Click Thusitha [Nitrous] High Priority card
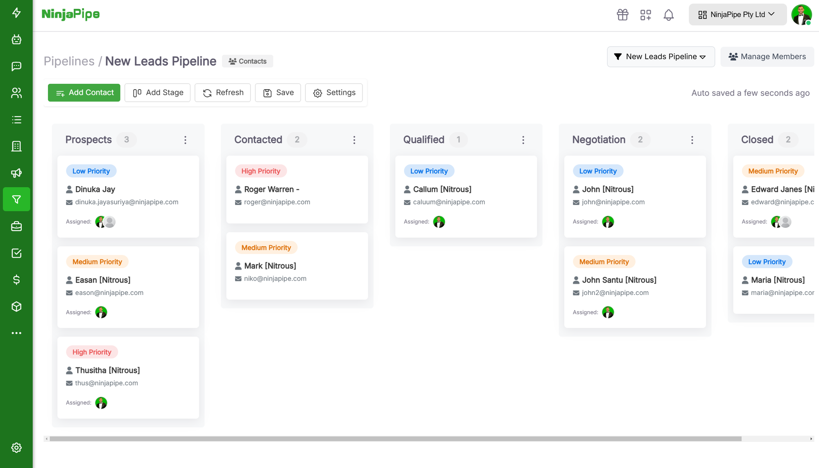 pyautogui.click(x=129, y=377)
